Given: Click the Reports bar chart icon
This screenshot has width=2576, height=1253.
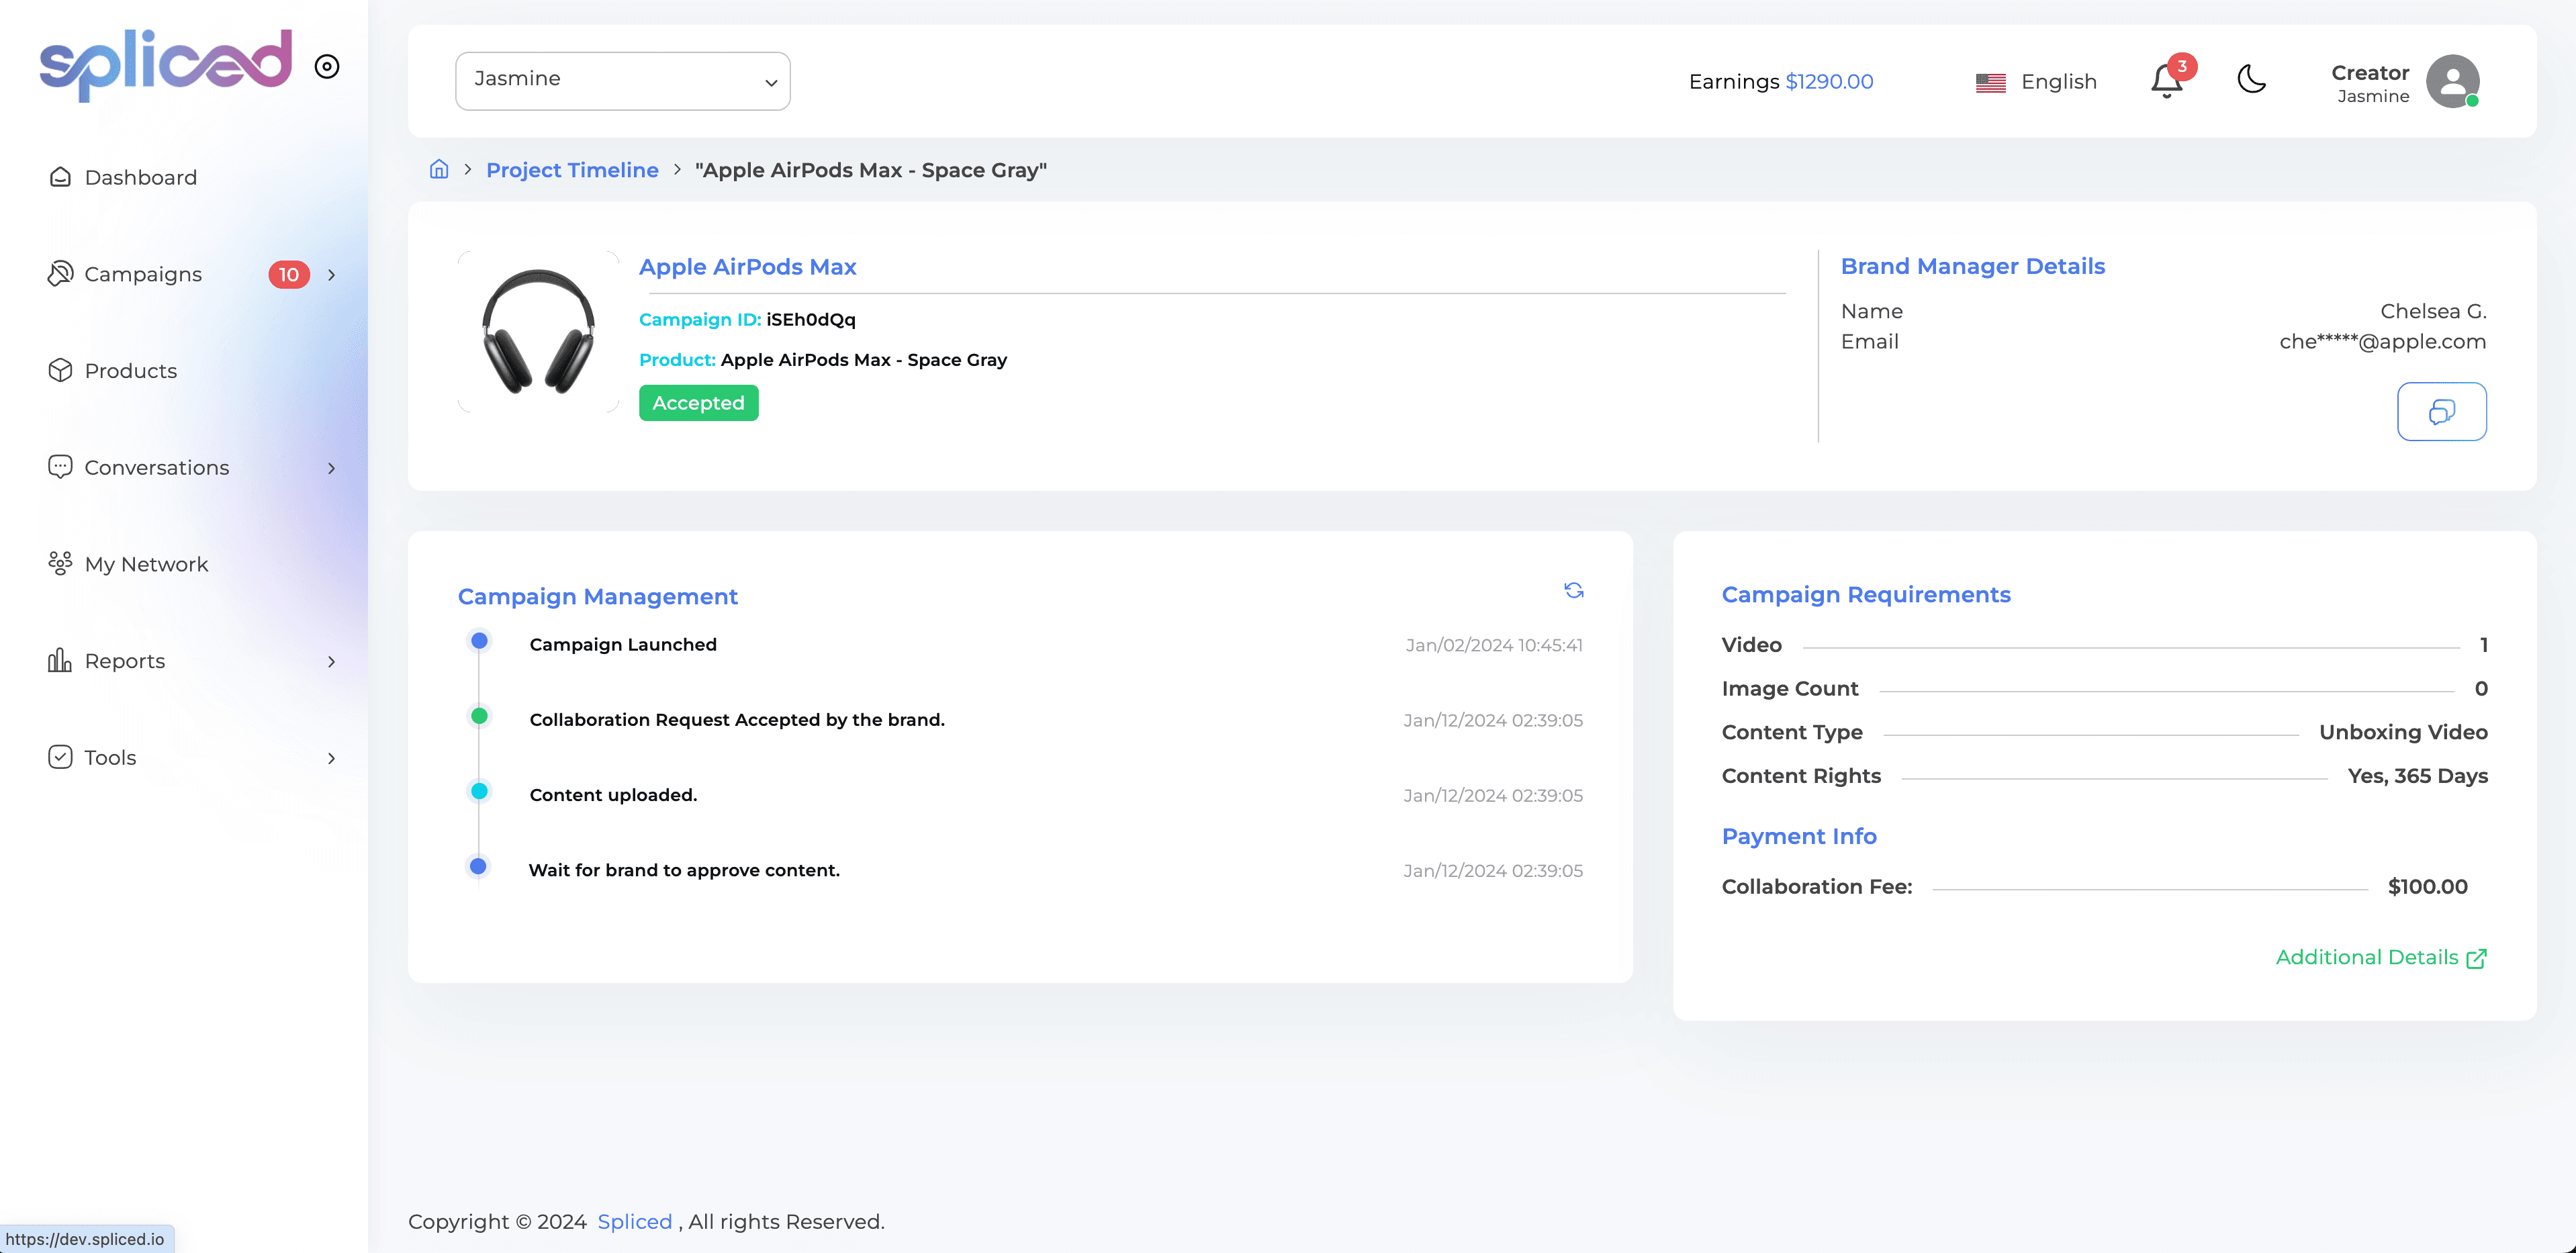Looking at the screenshot, I should [x=60, y=660].
